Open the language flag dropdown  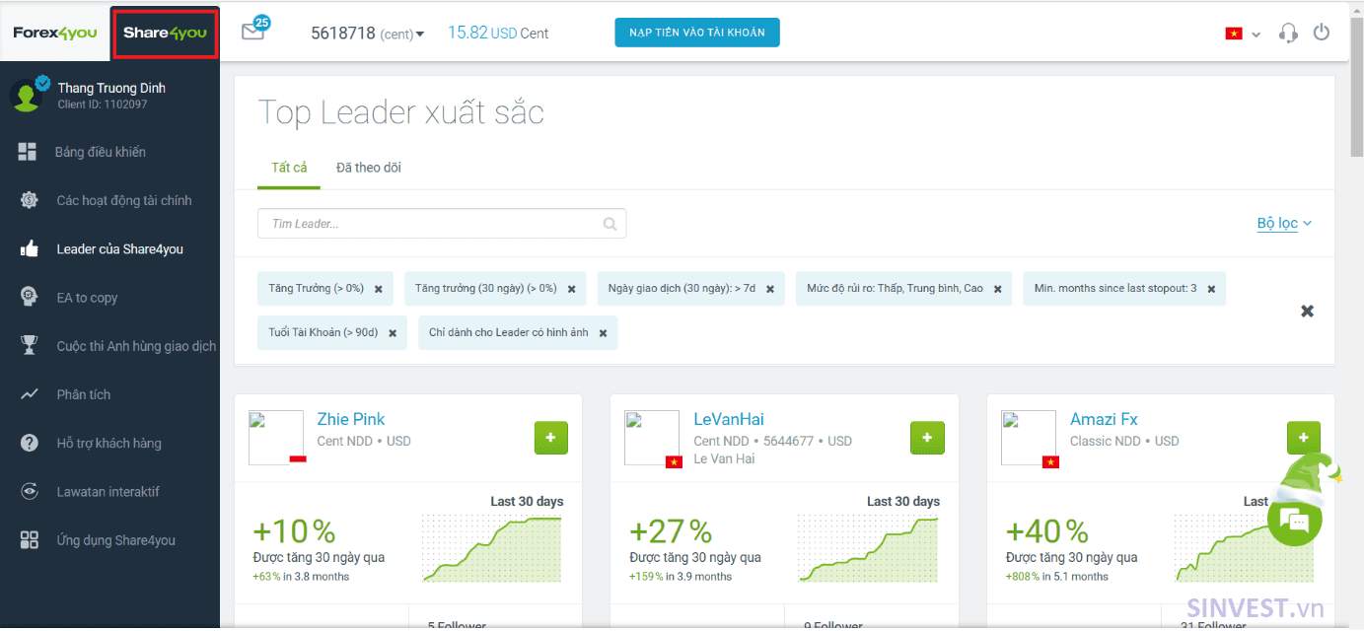pyautogui.click(x=1243, y=34)
